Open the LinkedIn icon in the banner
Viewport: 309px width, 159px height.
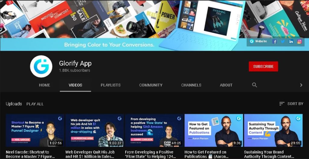pos(291,42)
